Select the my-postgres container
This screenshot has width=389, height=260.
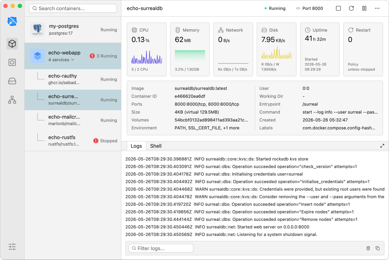point(73,30)
